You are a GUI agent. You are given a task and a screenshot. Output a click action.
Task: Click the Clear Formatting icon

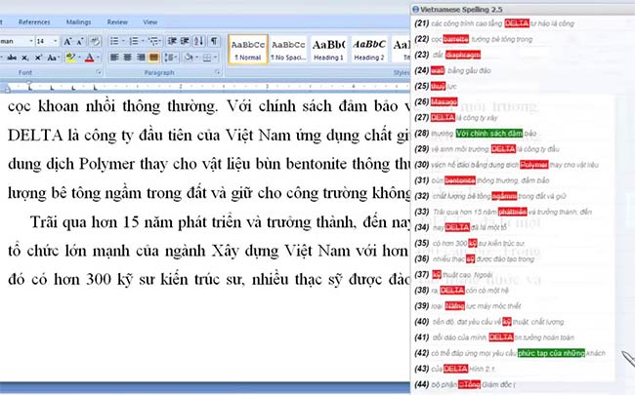point(95,41)
